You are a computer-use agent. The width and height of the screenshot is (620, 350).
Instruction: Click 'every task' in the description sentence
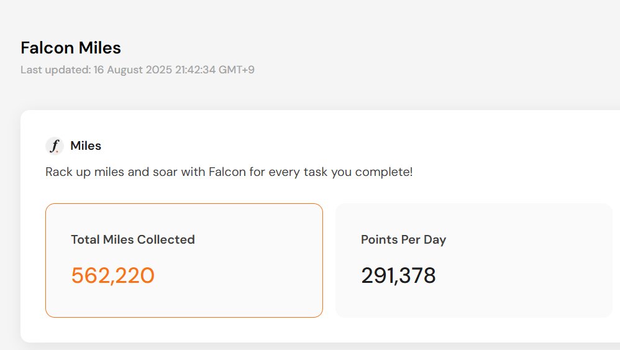[298, 172]
